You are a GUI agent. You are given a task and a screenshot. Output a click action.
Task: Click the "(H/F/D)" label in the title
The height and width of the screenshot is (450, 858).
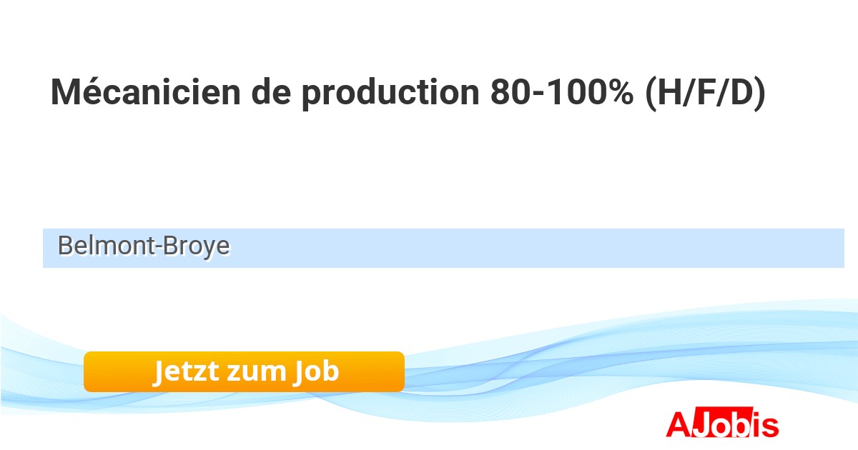(x=705, y=93)
